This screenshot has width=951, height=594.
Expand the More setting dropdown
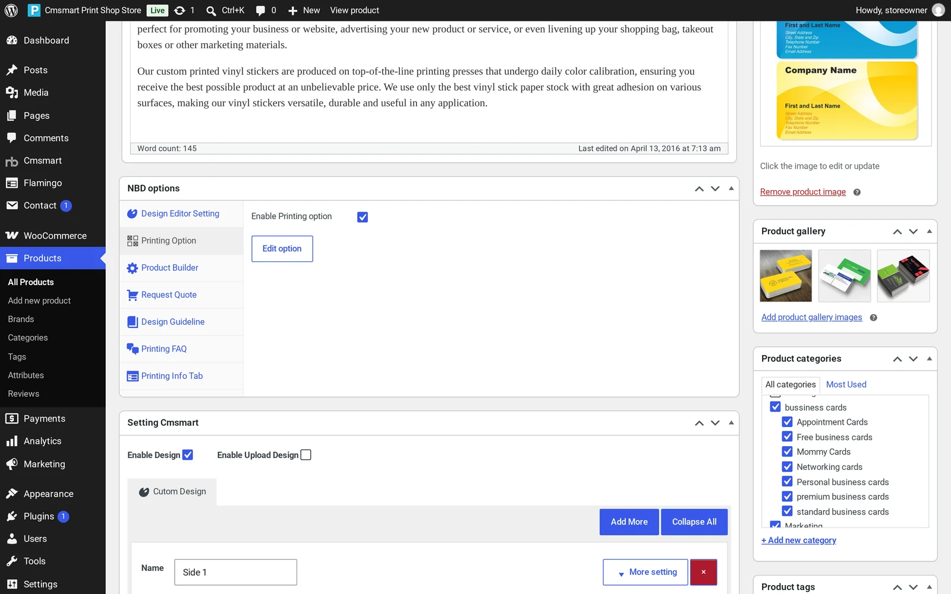645,572
